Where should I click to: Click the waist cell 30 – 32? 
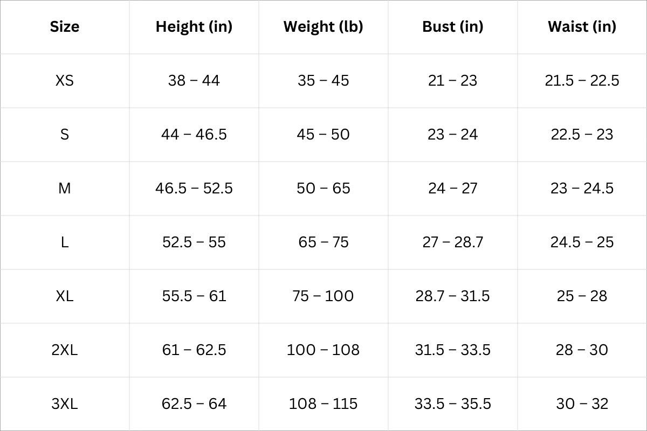(582, 404)
